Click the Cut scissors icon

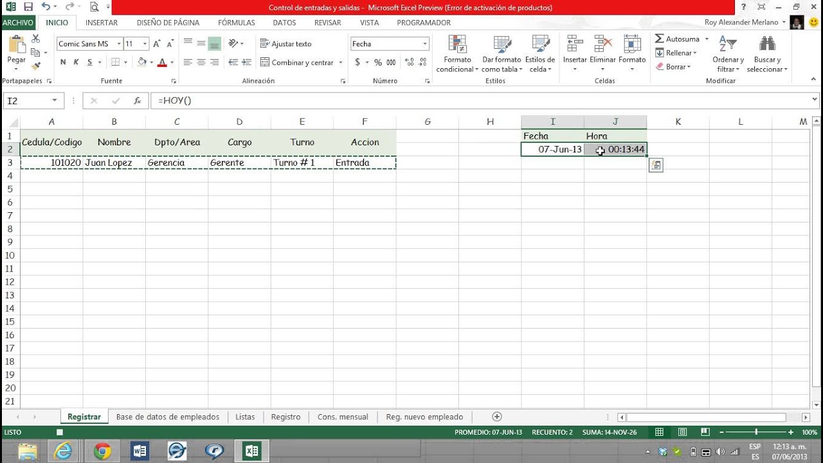[x=35, y=39]
